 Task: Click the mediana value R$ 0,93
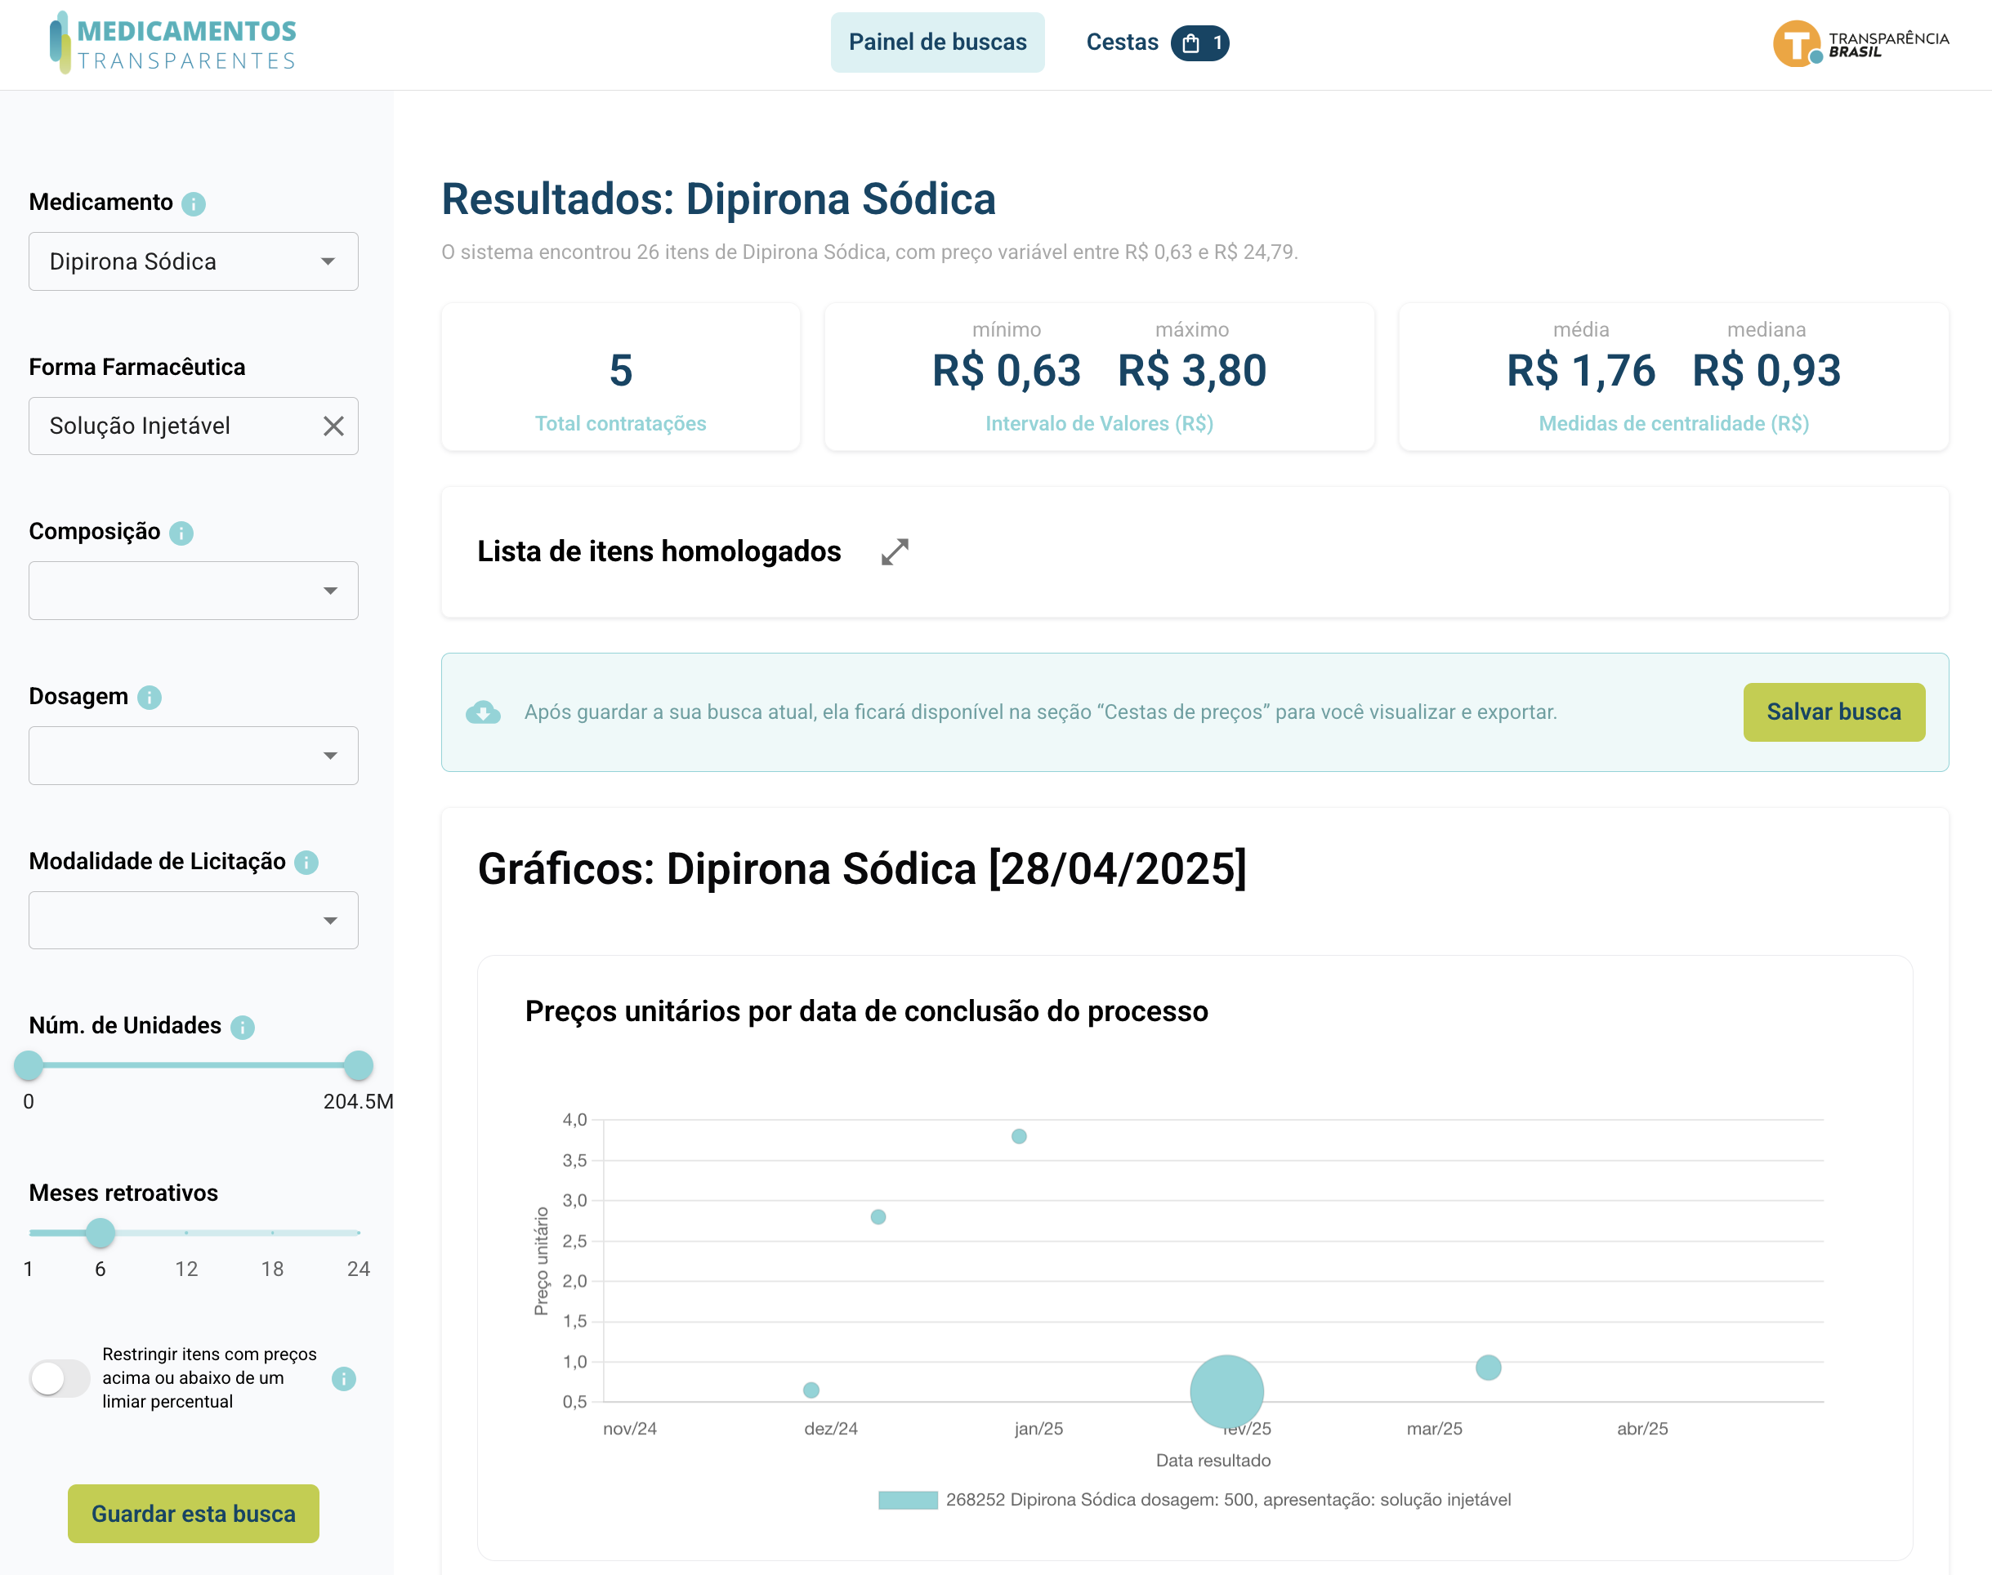coord(1766,371)
